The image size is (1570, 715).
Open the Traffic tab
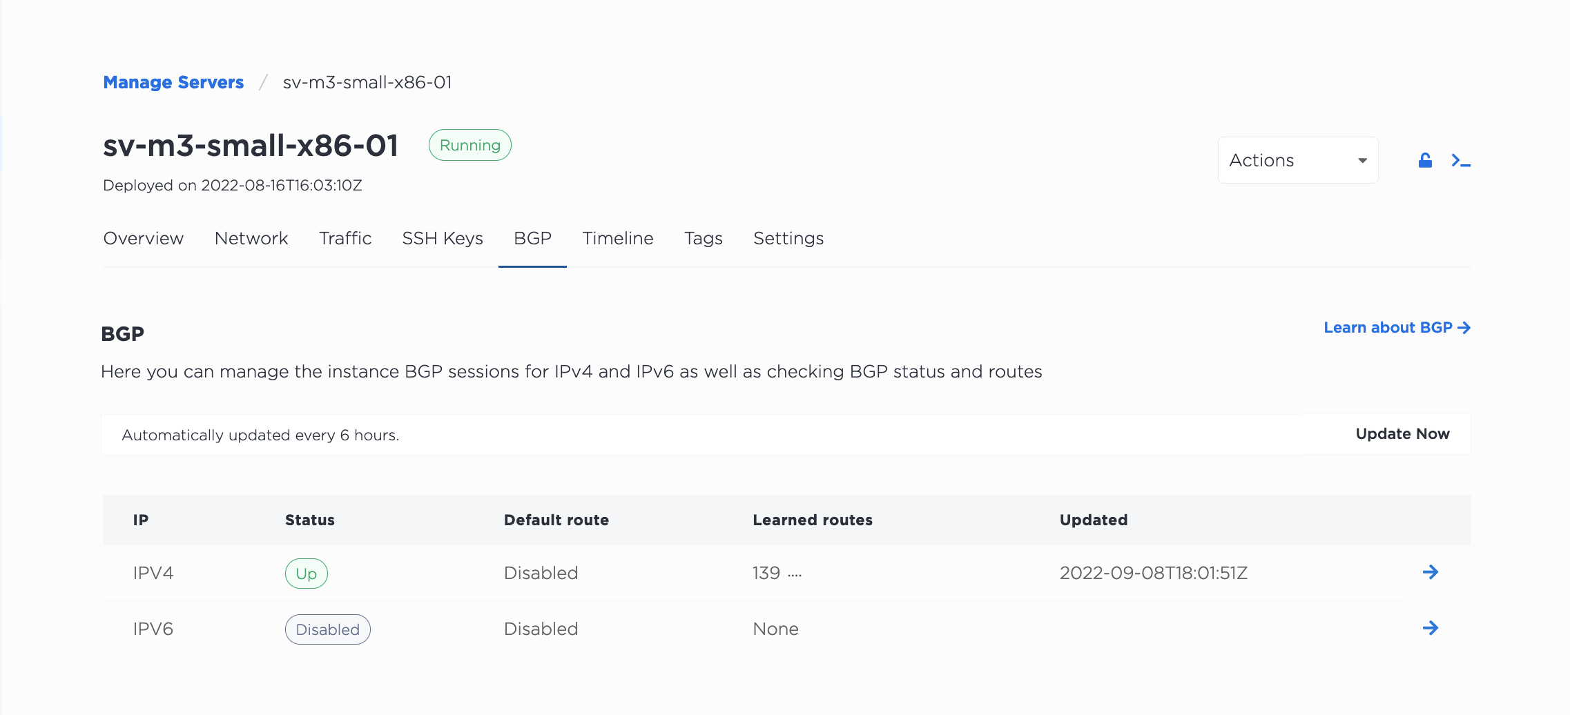[345, 238]
